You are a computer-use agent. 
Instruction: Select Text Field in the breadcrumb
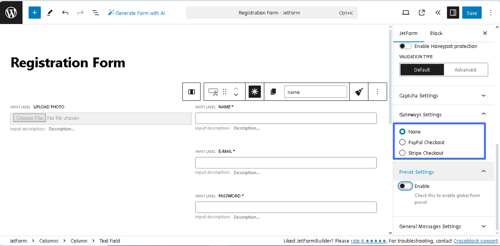click(x=110, y=241)
